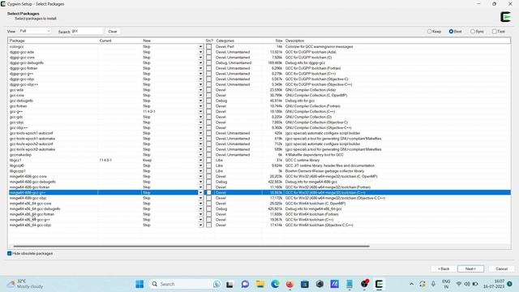Open version dropdown for gcc-g++
Screen dimensions: 519x292
point(200,112)
